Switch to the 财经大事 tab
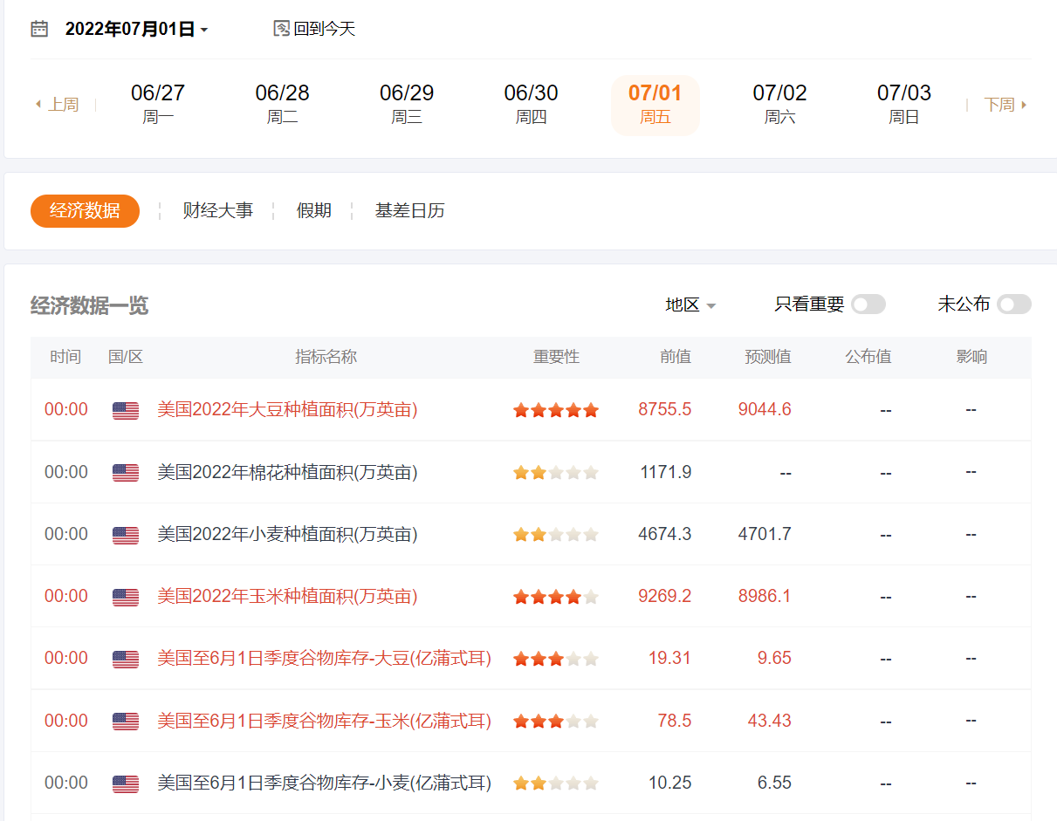The image size is (1057, 821). click(217, 211)
